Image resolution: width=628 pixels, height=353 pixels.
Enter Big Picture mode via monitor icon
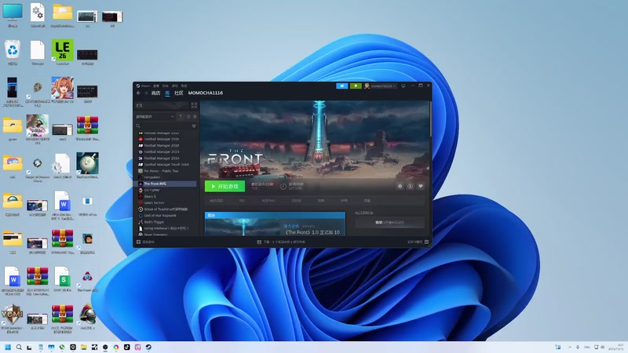point(403,86)
